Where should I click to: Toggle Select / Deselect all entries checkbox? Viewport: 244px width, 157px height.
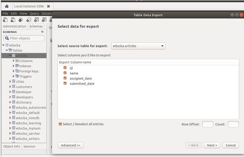point(60,124)
